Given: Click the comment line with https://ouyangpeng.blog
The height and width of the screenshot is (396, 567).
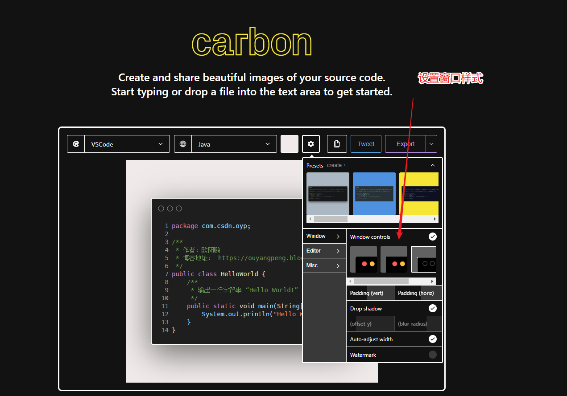Looking at the screenshot, I should point(239,258).
